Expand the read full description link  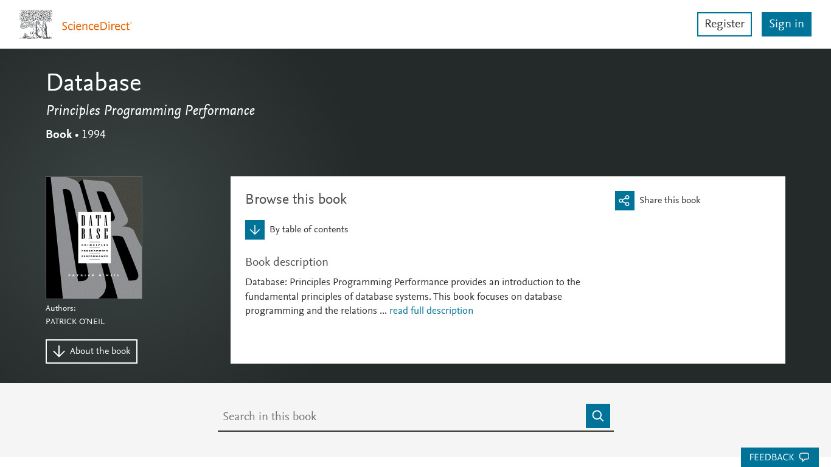pyautogui.click(x=431, y=311)
